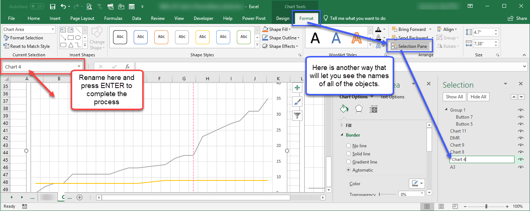This screenshot has width=530, height=211.
Task: Open Chart Elements plus button
Action: (x=297, y=88)
